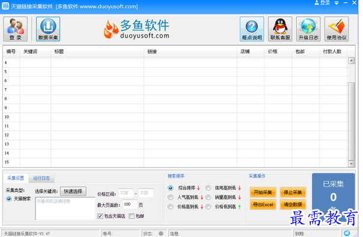This screenshot has width=363, height=237.
Task: Toggle the 包含天猫店 checkbox
Action: 100,216
